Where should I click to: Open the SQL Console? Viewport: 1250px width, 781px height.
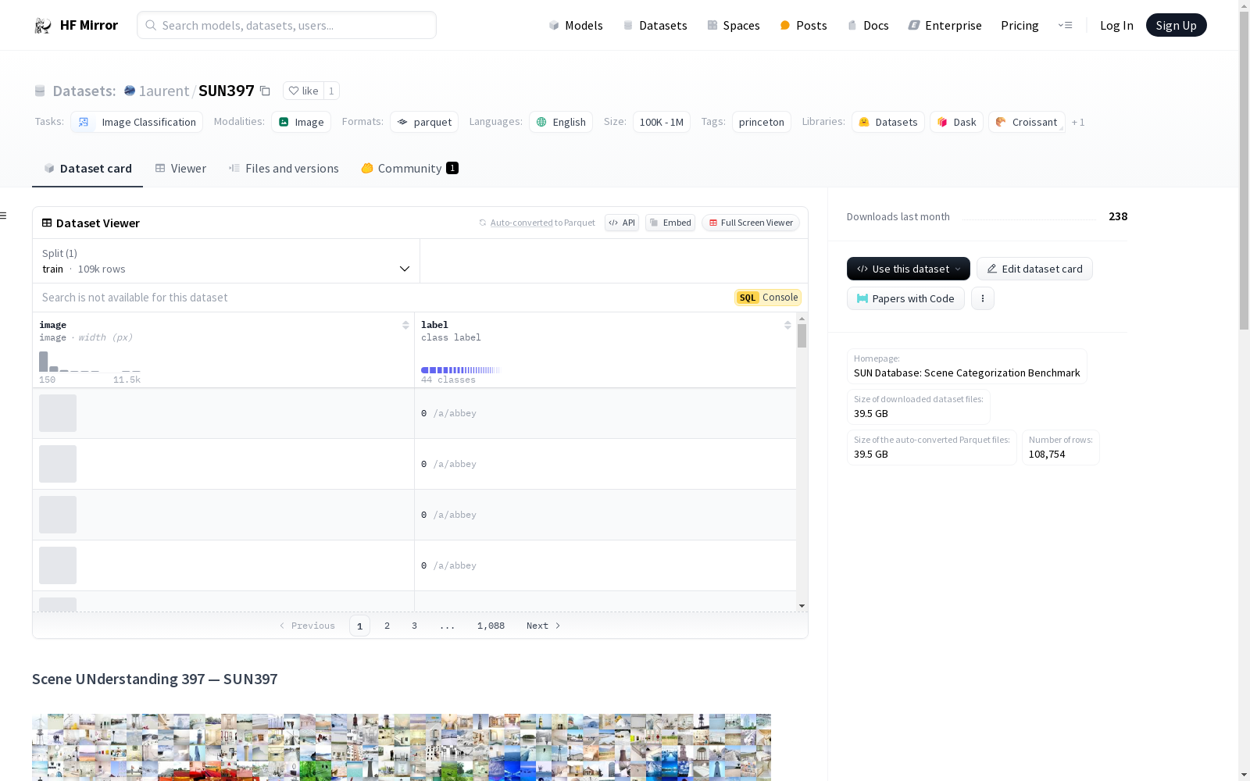click(x=768, y=298)
